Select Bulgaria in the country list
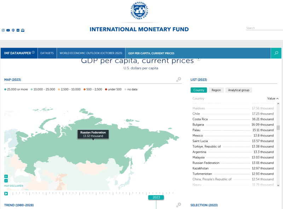This screenshot has height=209, width=283. 233,124
